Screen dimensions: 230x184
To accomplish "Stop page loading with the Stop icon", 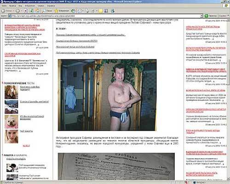I will [x=26, y=11].
